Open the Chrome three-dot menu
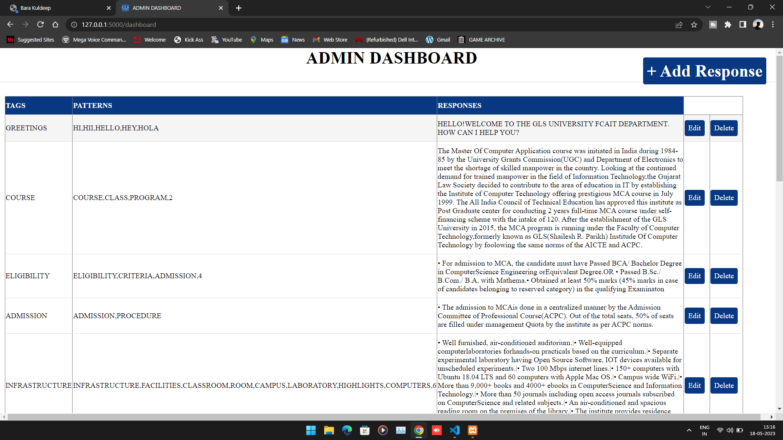 (773, 25)
